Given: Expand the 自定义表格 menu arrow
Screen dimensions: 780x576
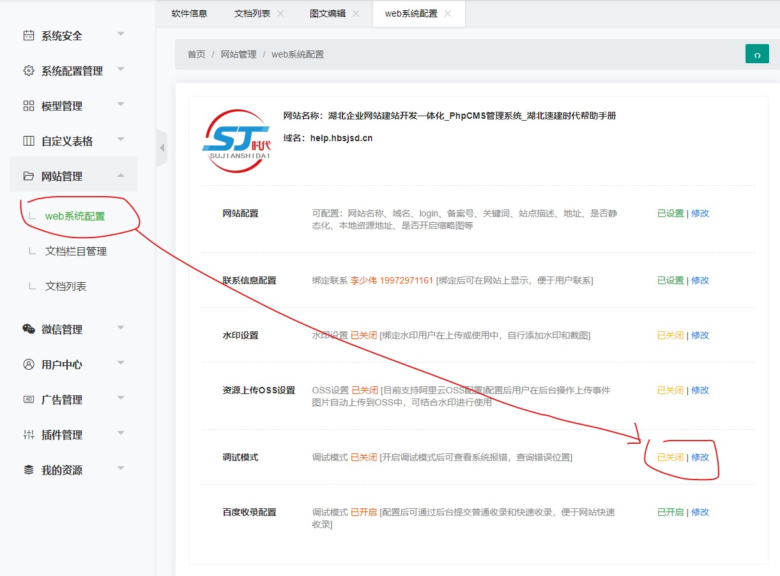Looking at the screenshot, I should point(121,140).
